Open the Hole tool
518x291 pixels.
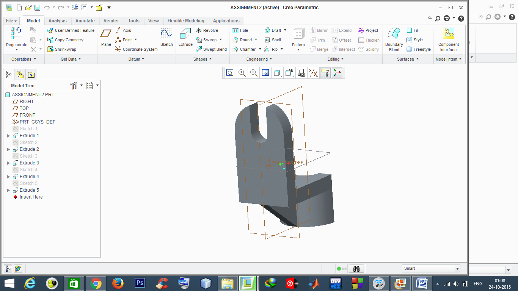coord(240,30)
